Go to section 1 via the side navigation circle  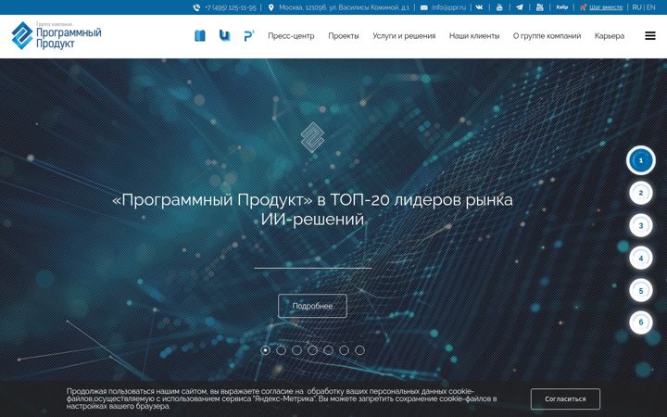click(641, 160)
